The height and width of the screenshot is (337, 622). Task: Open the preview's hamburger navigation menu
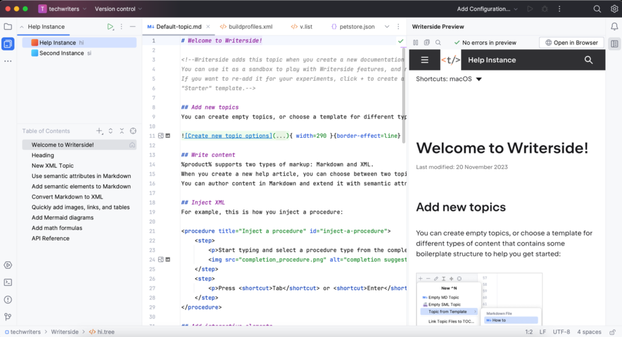[x=425, y=60]
